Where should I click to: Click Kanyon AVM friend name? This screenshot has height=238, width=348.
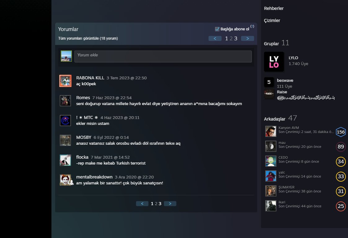pyautogui.click(x=289, y=128)
